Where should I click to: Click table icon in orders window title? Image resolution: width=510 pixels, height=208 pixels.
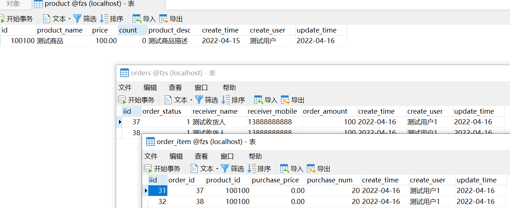(x=125, y=73)
